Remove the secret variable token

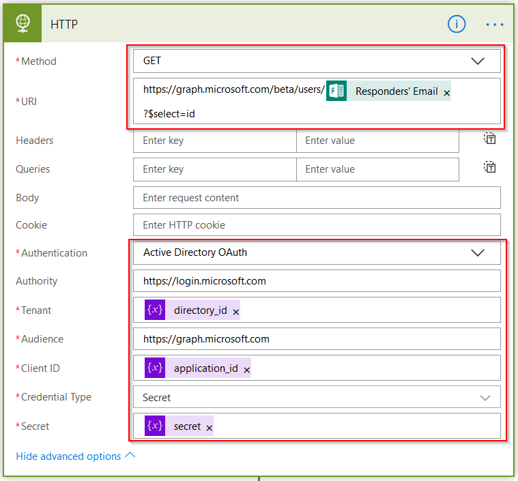(x=209, y=428)
